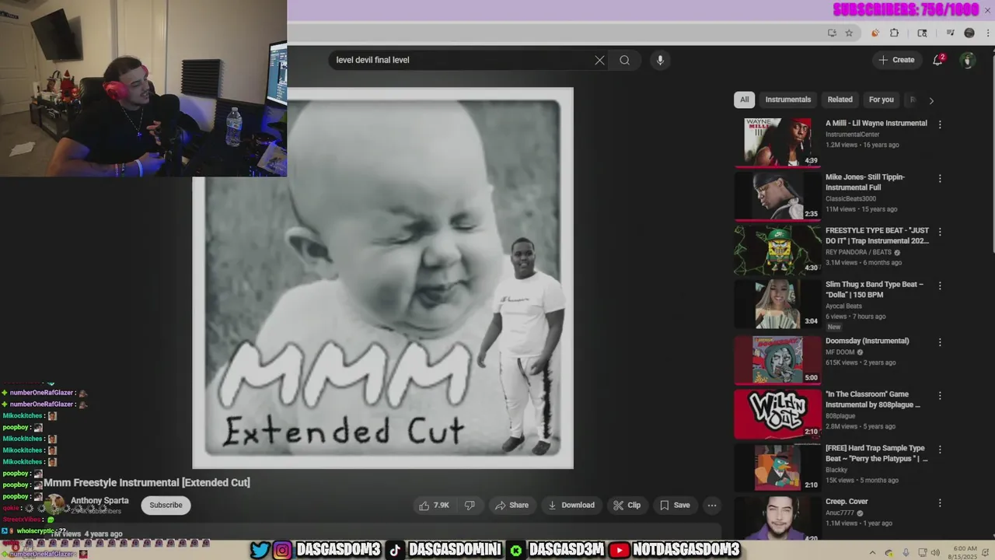The image size is (995, 560).
Task: Select the For you filter chip
Action: coord(881,100)
